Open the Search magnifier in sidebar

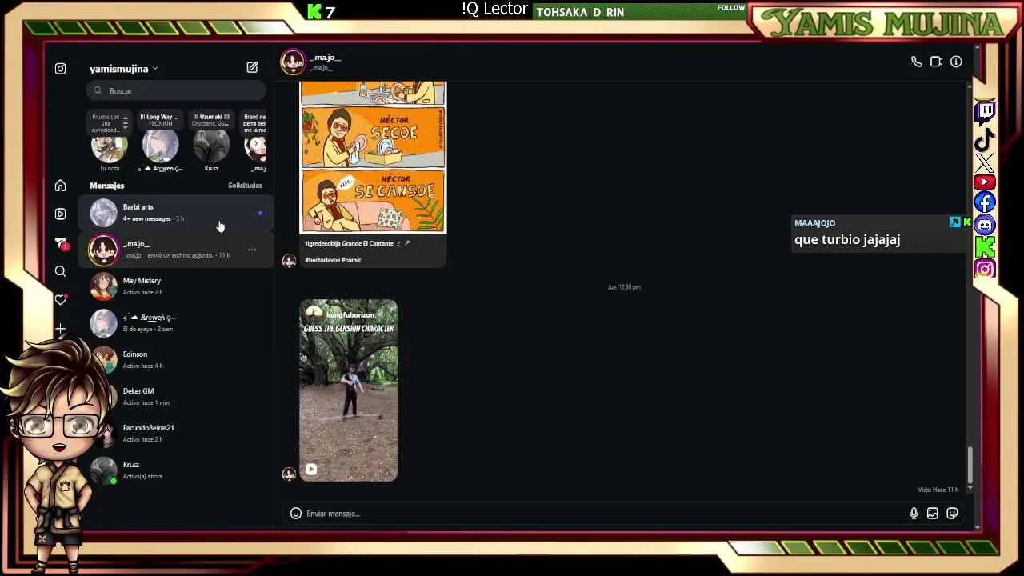[61, 271]
